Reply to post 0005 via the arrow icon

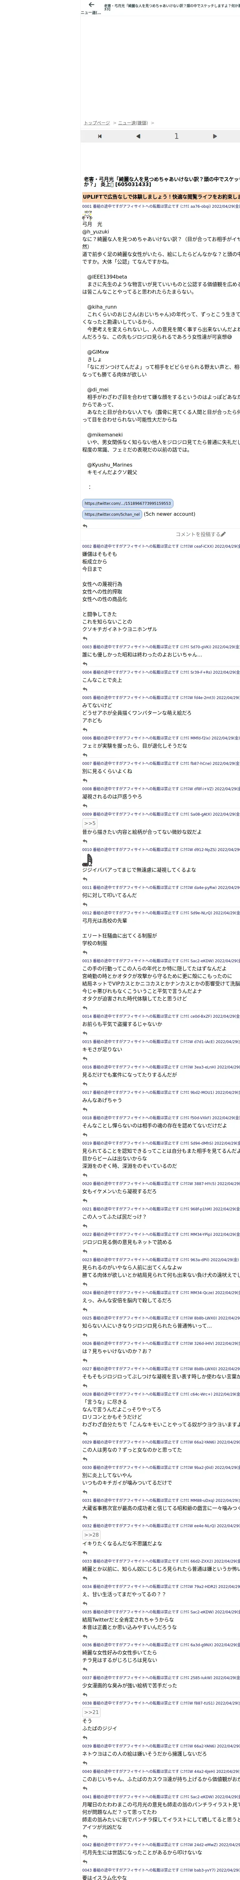point(85,730)
